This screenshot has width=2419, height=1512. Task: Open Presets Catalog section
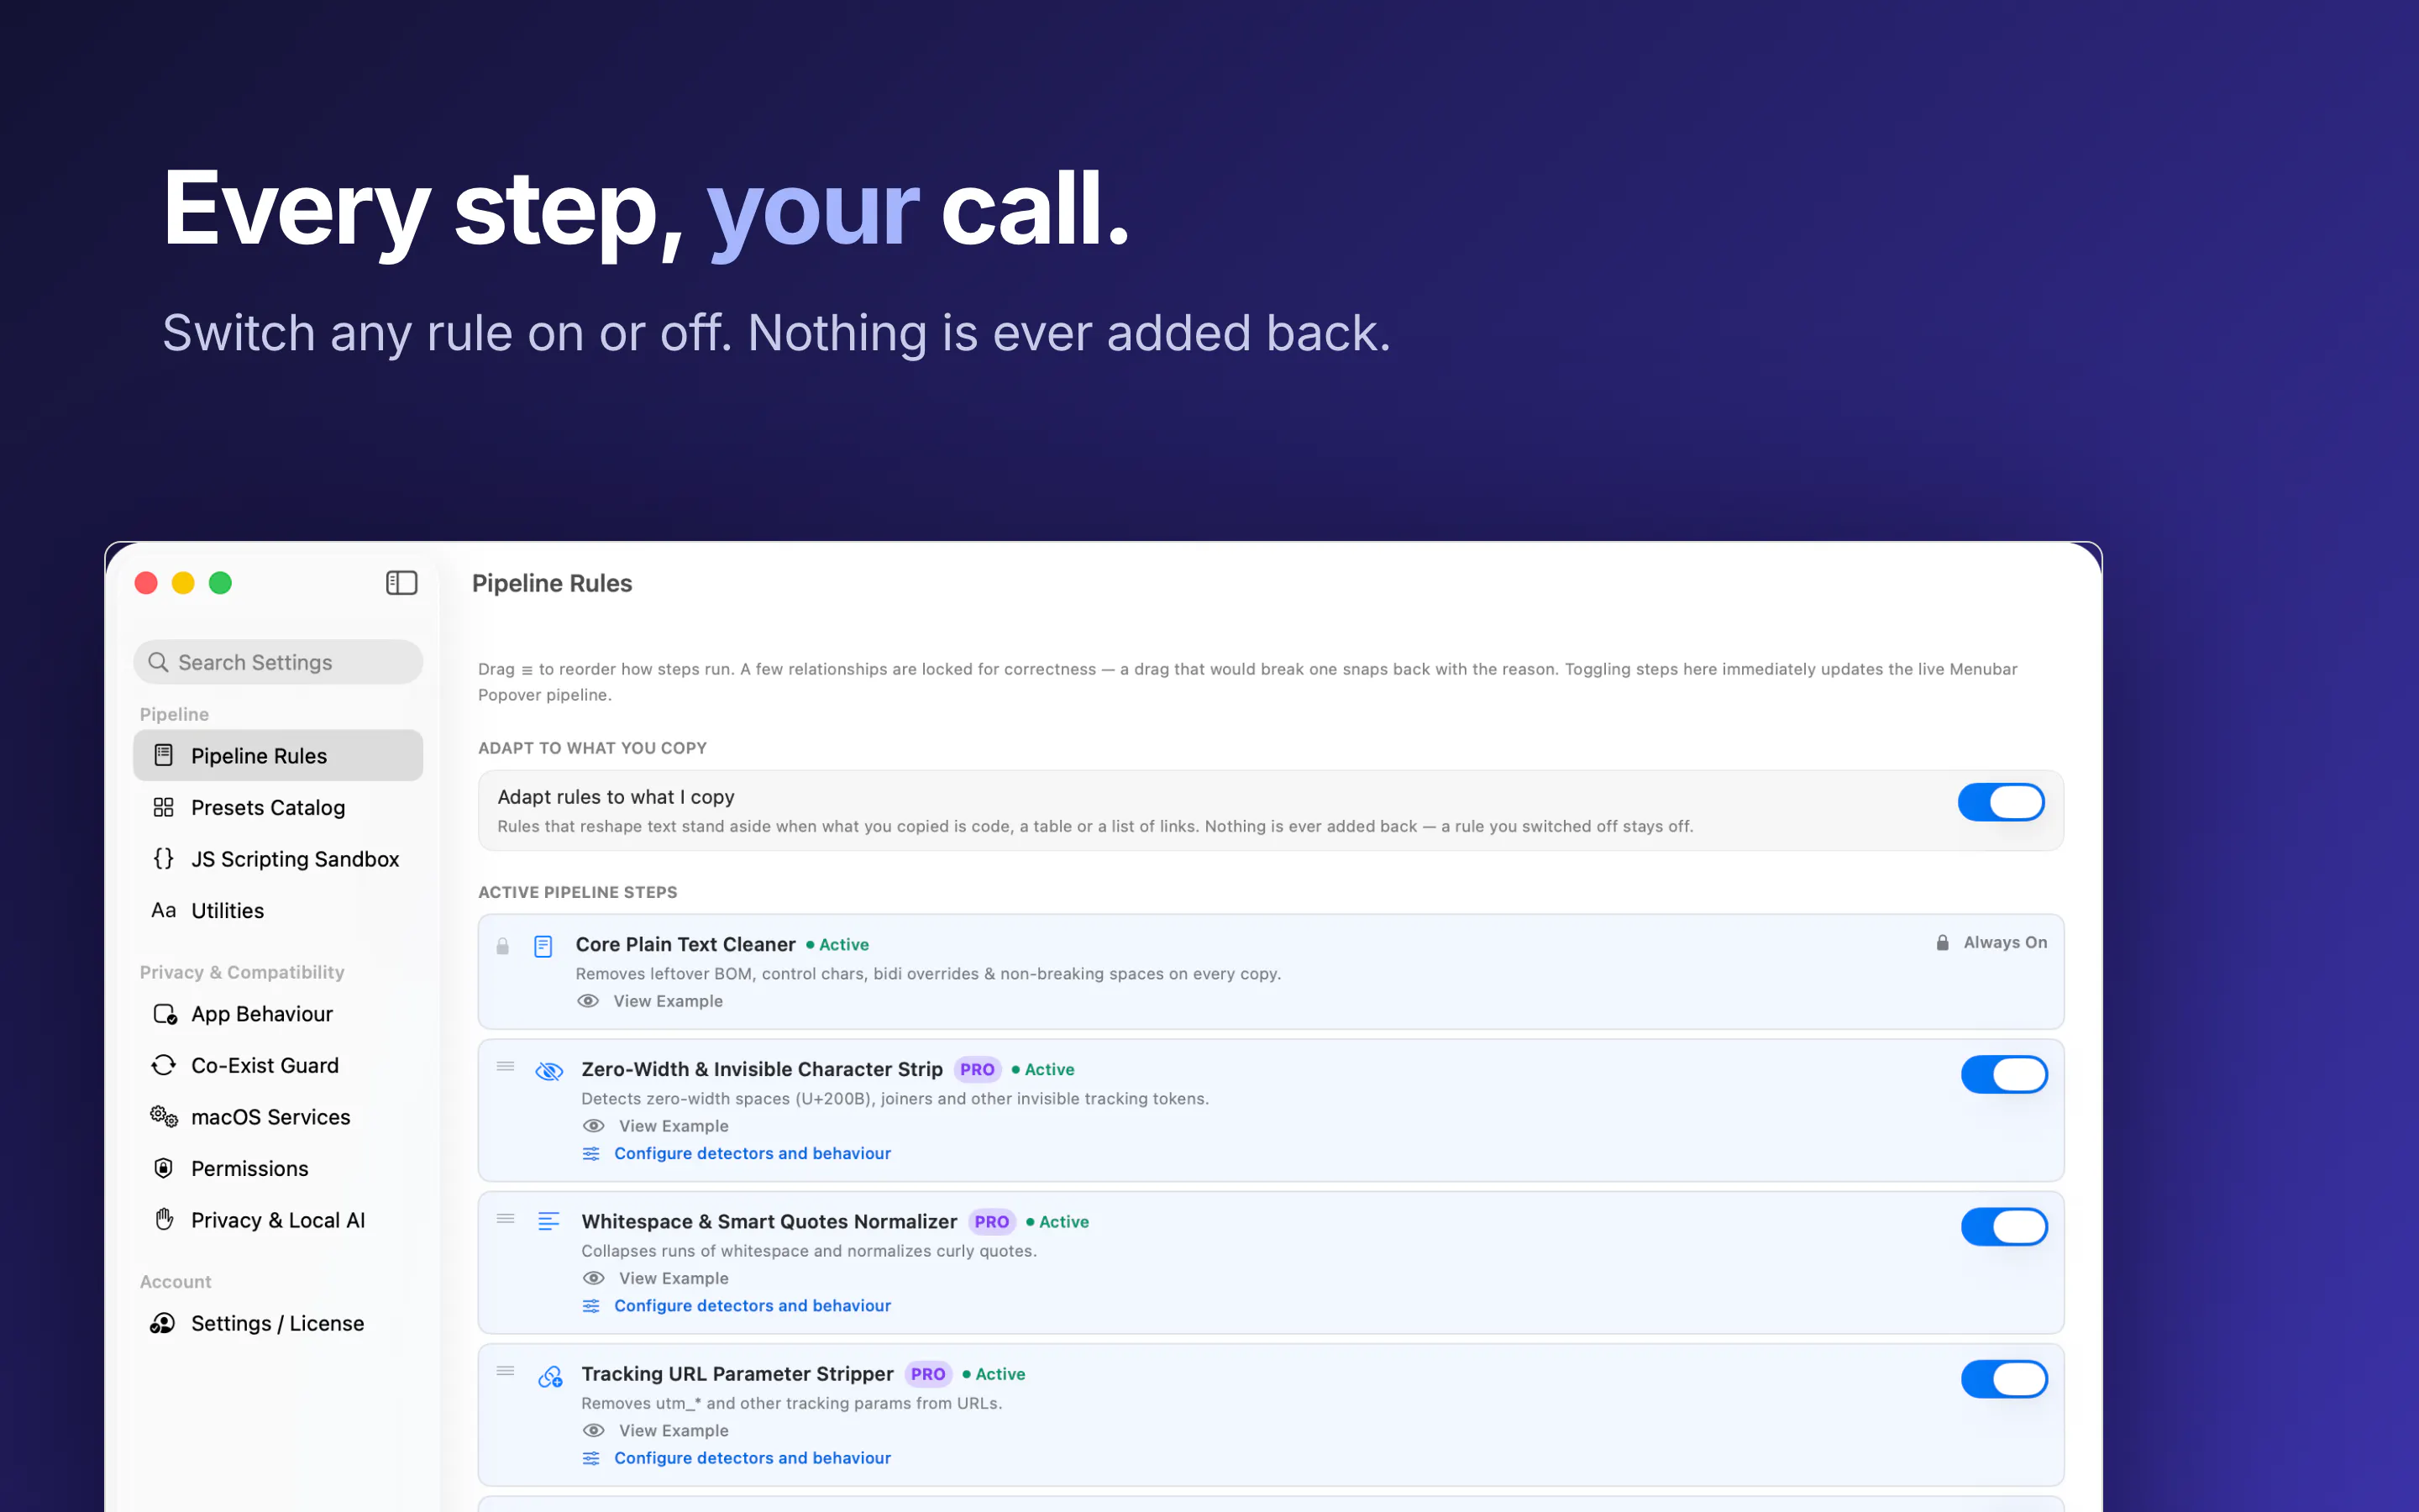pyautogui.click(x=278, y=807)
